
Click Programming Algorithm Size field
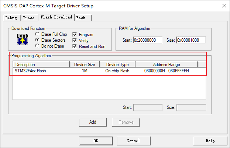pos(192,107)
